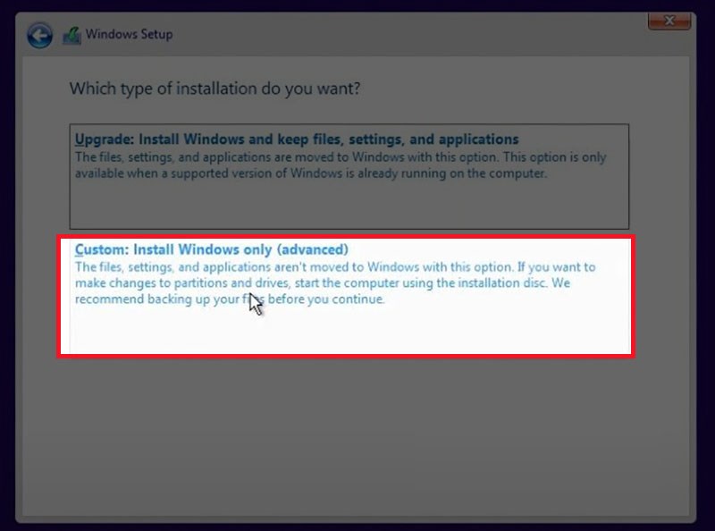Click the green setup flag icon beside the title
This screenshot has width=715, height=531.
coord(71,33)
